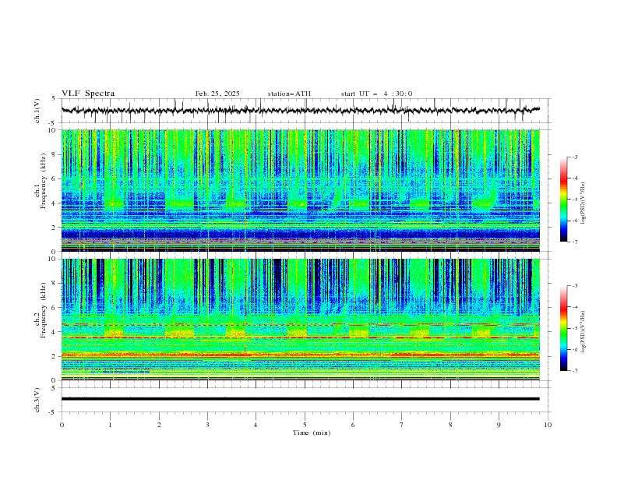Screen dimensions: 617x477
Task: Click the "-7" value on ch.2 color bar
Action: click(x=574, y=371)
